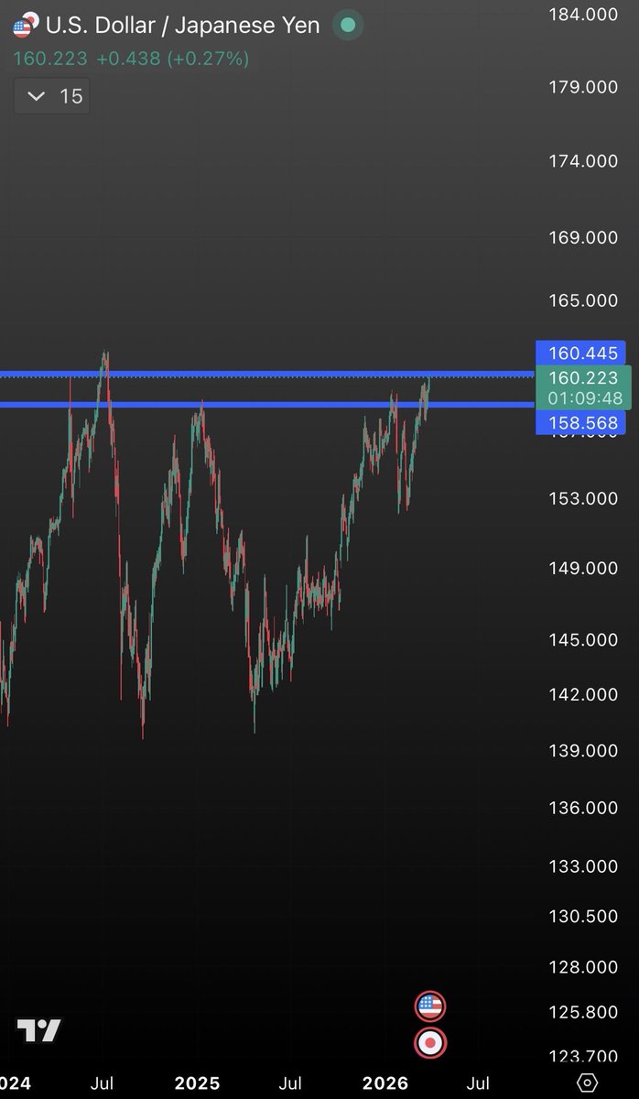Image resolution: width=639 pixels, height=1099 pixels.
Task: Click the 125.800 price axis label
Action: [x=583, y=1012]
